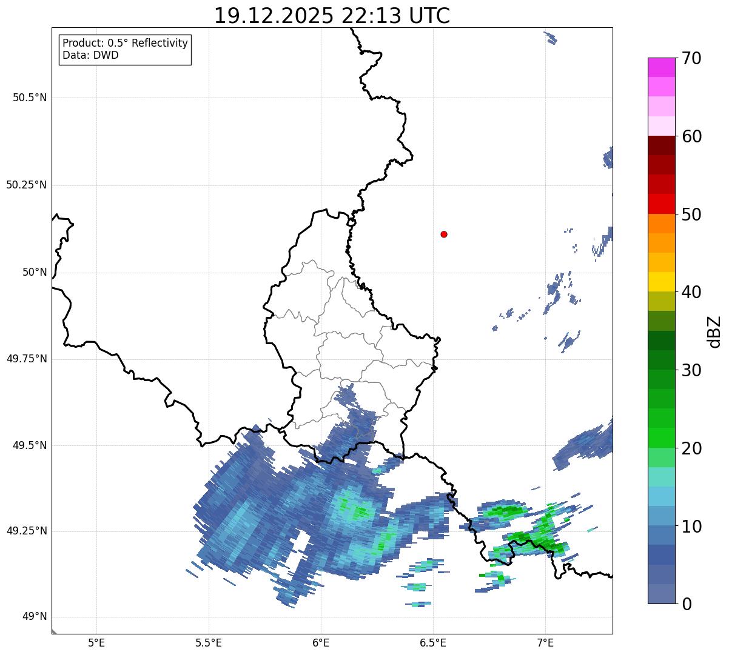The image size is (729, 655).
Task: Select the orange colorbar swatch below 50
Action: tap(661, 224)
